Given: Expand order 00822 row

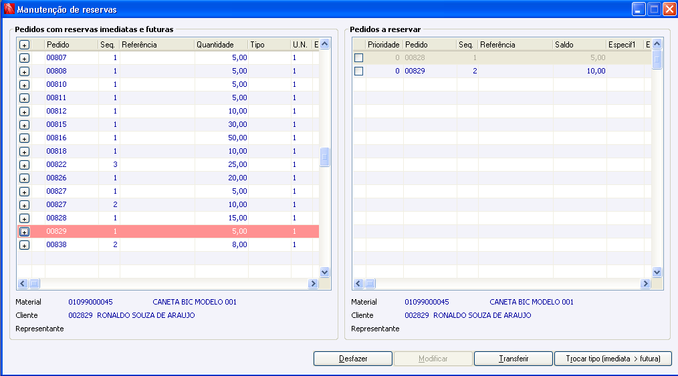Looking at the screenshot, I should (24, 166).
